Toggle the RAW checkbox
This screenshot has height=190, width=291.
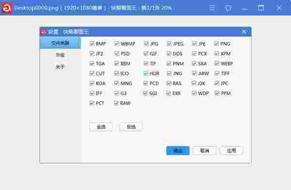pos(116,103)
